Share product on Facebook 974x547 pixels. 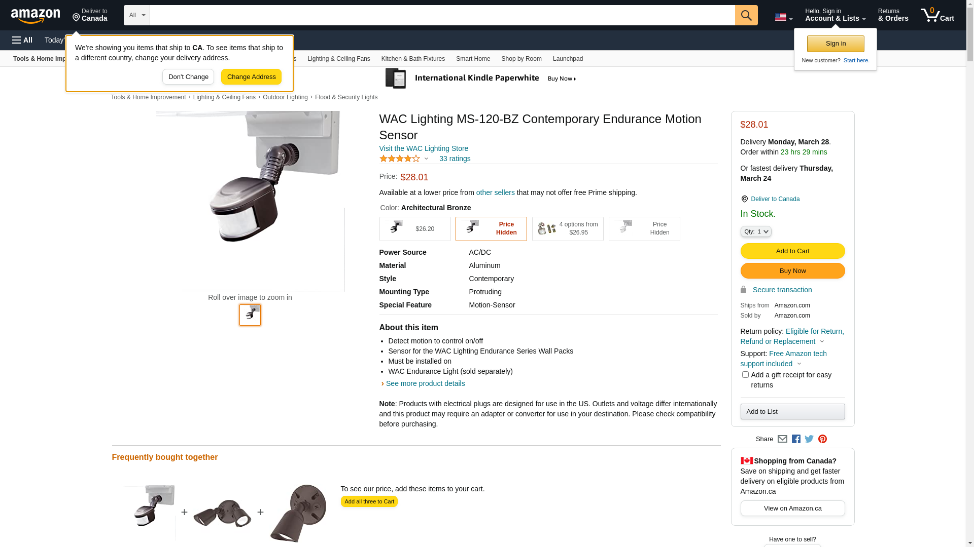click(796, 439)
